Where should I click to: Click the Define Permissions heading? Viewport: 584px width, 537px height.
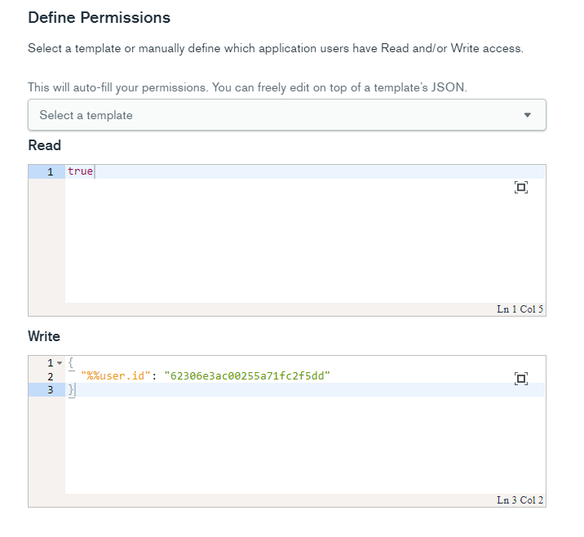point(99,17)
